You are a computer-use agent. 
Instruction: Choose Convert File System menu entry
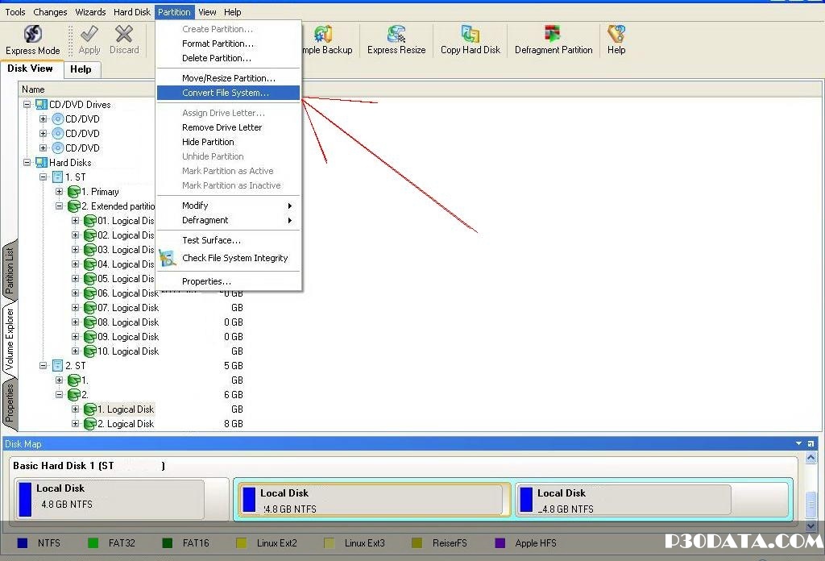226,93
